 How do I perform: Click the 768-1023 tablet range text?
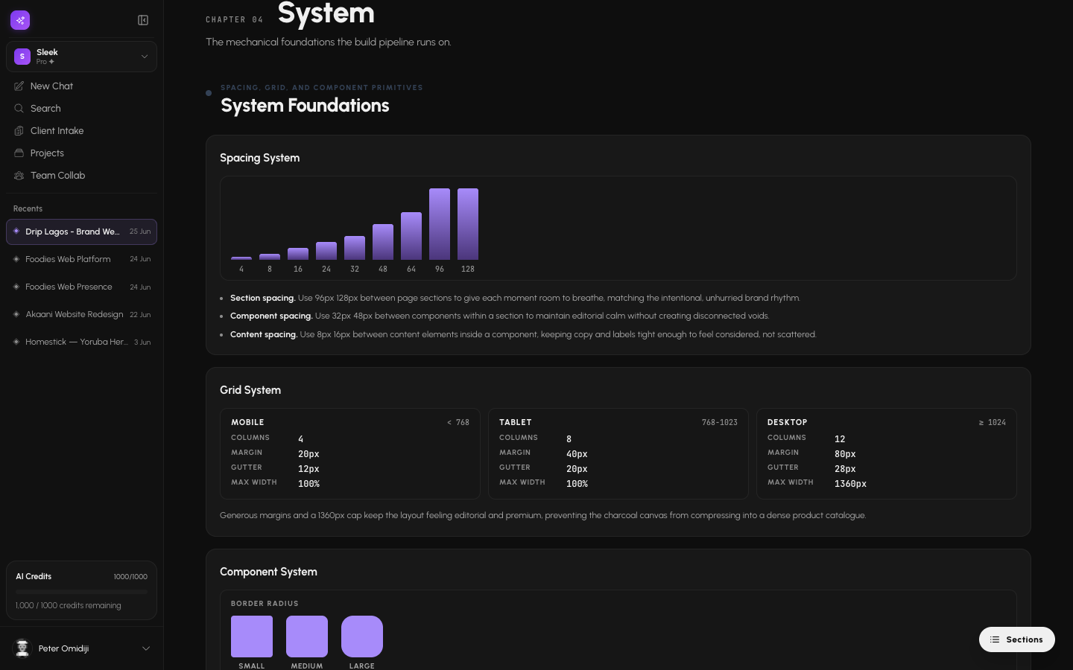[x=720, y=422]
